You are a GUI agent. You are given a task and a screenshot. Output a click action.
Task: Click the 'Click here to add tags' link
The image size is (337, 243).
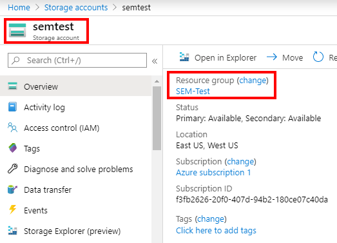coord(216,231)
